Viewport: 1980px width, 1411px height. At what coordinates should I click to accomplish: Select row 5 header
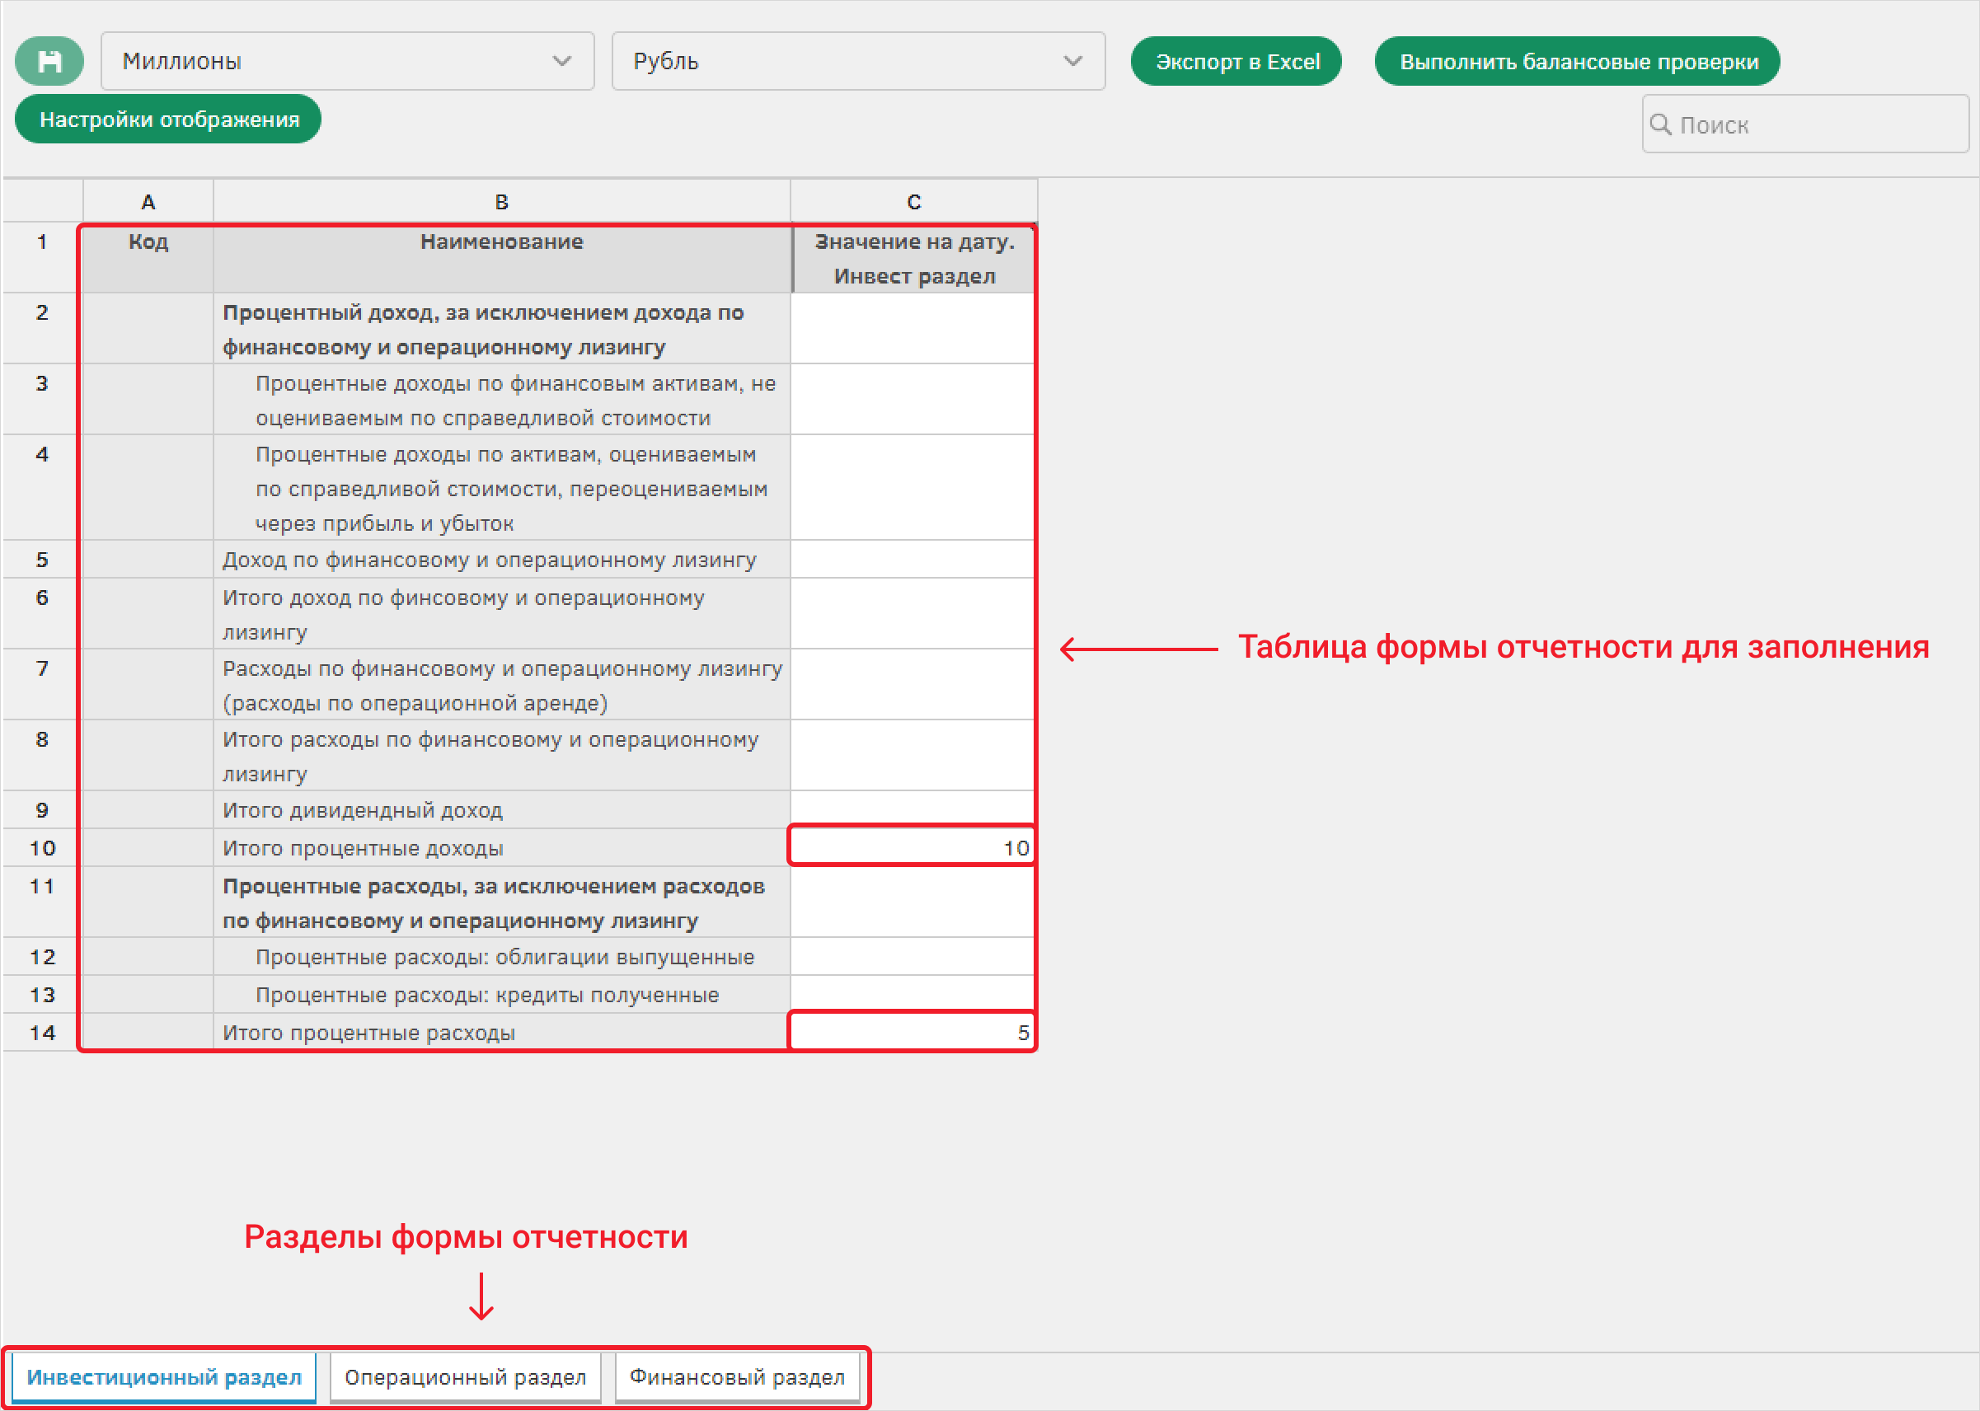[x=43, y=560]
